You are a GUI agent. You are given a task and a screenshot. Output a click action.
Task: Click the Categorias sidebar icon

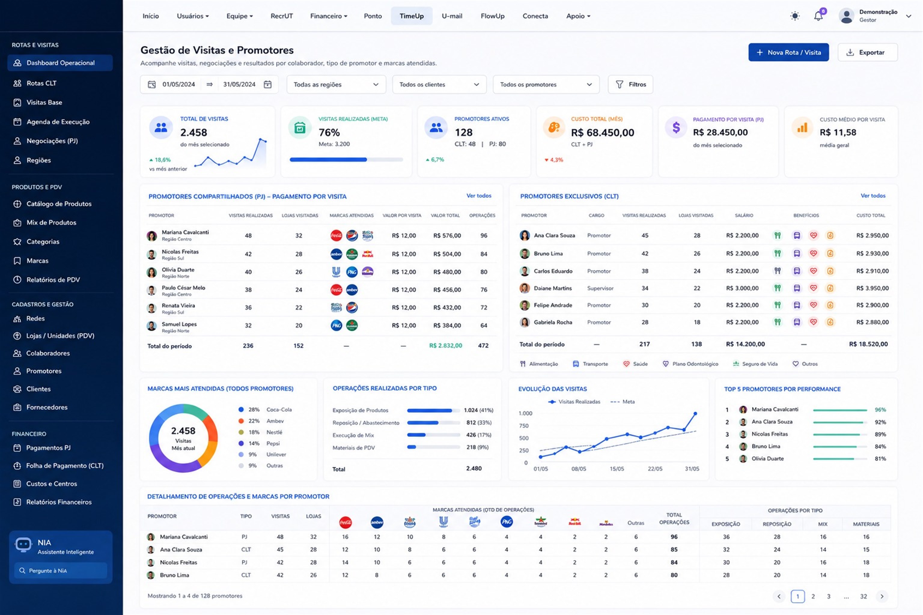pyautogui.click(x=17, y=242)
